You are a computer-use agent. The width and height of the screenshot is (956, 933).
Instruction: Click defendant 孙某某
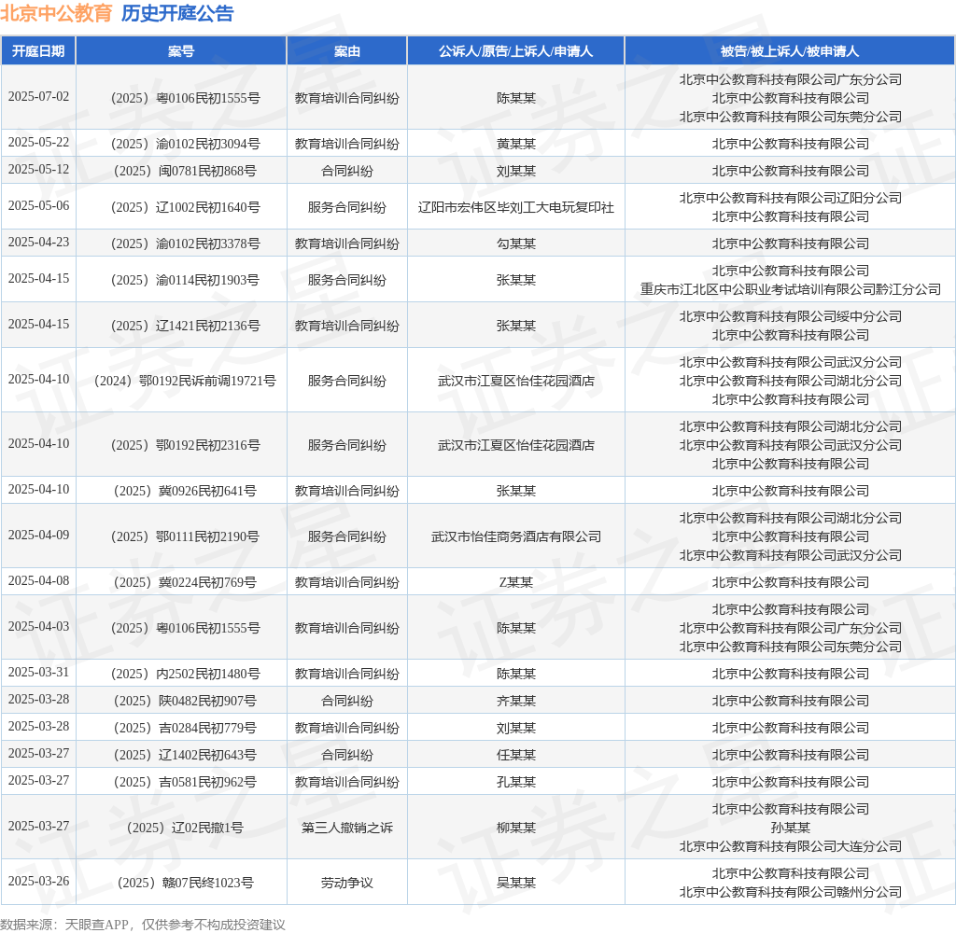pos(790,828)
